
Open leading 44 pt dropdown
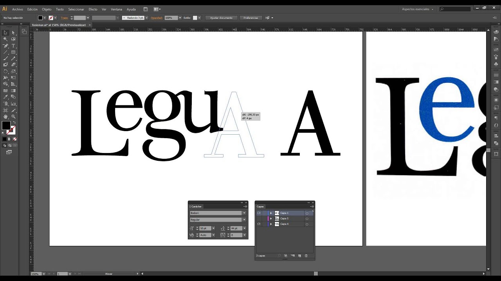pyautogui.click(x=245, y=228)
